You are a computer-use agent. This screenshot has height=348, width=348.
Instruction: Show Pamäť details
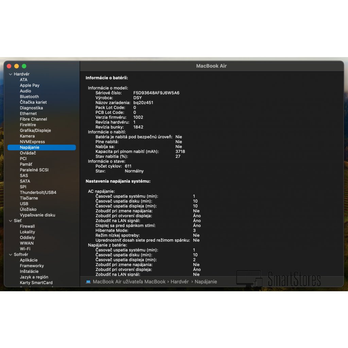coord(26,164)
